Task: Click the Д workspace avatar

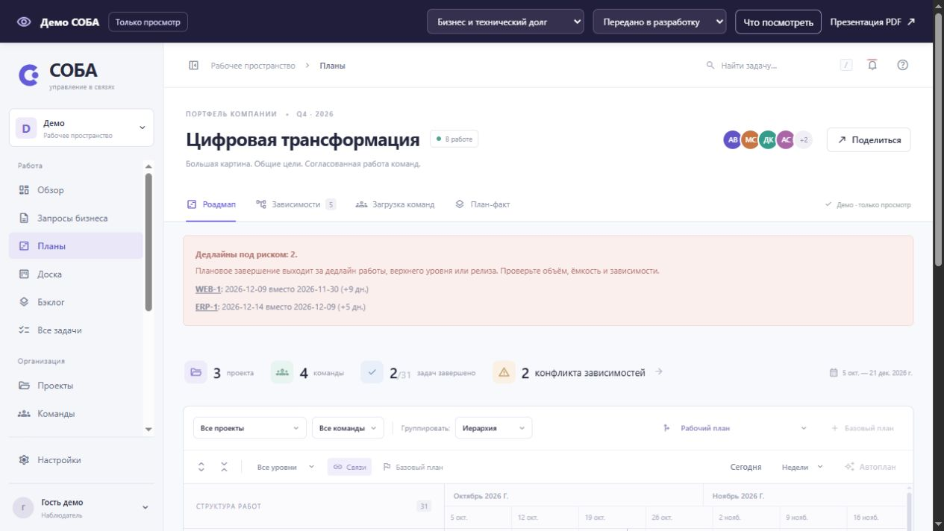Action: 26,128
